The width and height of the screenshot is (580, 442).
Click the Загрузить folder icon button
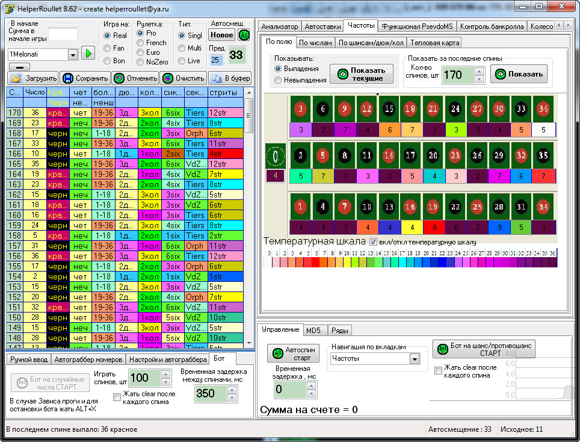[34, 78]
